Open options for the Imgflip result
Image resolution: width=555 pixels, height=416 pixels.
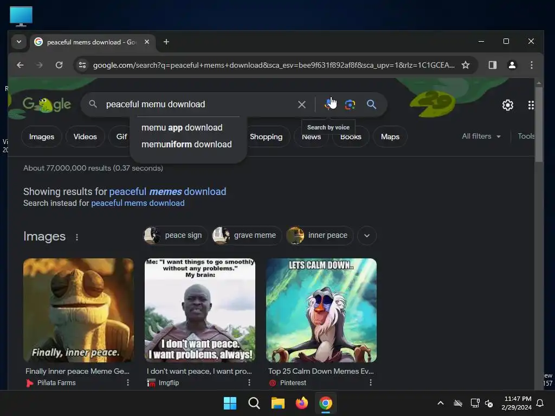[249, 382]
